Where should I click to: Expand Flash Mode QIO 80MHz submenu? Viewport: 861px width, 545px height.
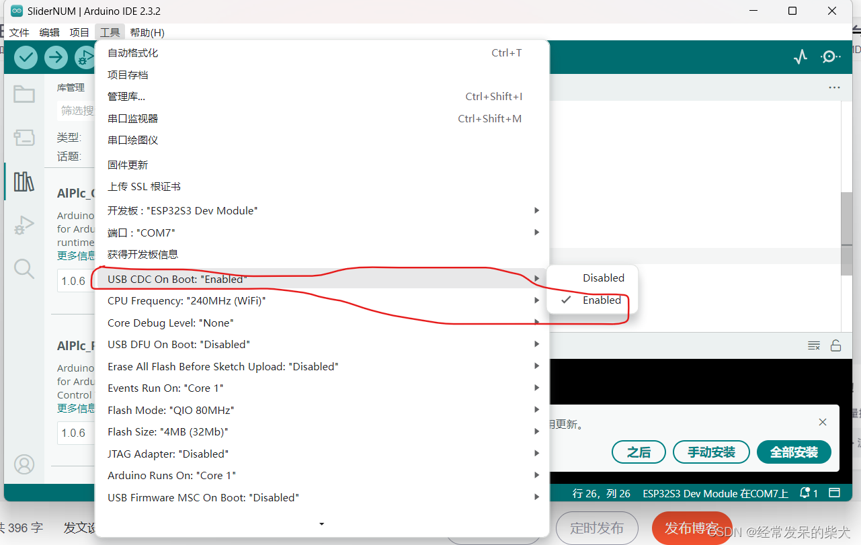[x=322, y=410]
